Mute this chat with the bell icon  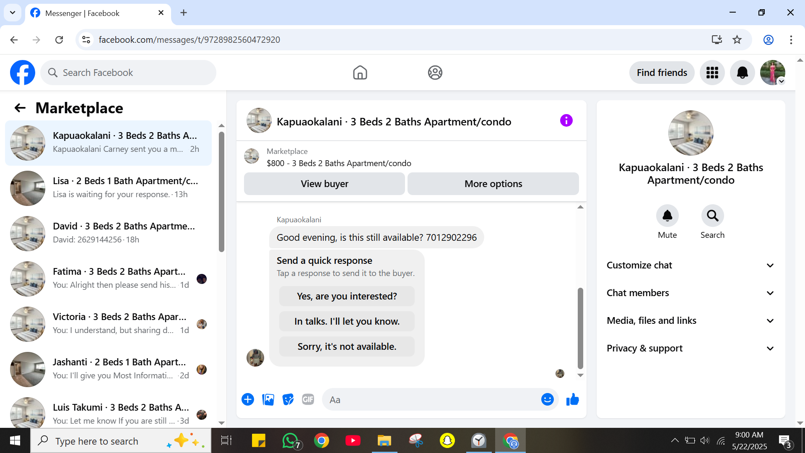tap(667, 216)
